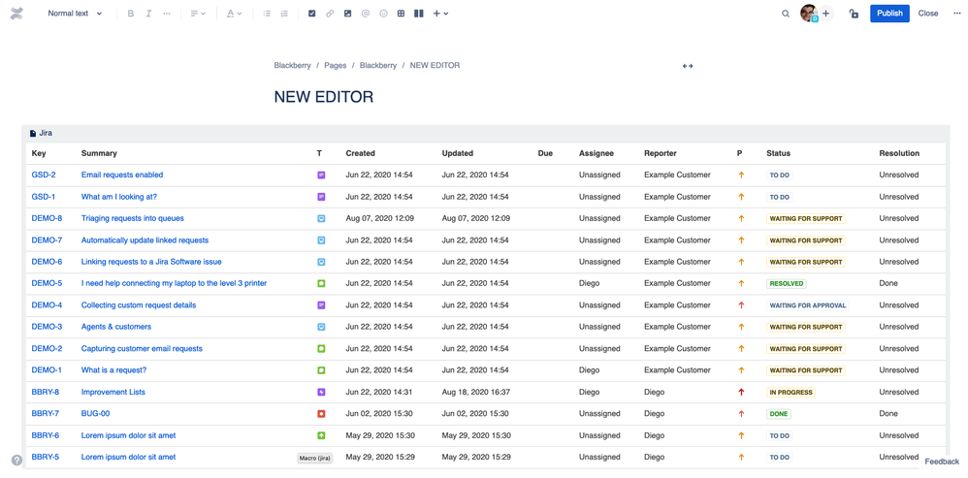The image size is (968, 478).
Task: Toggle page width with the double-arrow icon
Action: click(x=688, y=66)
